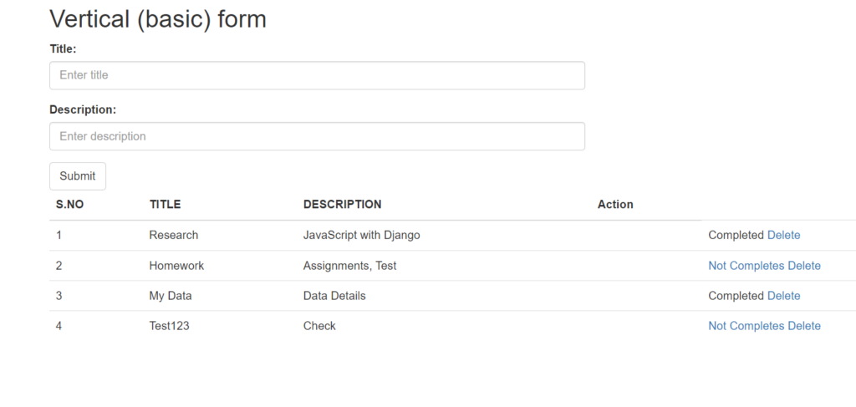This screenshot has height=407, width=856.
Task: Select the S.NO column header
Action: pyautogui.click(x=69, y=205)
